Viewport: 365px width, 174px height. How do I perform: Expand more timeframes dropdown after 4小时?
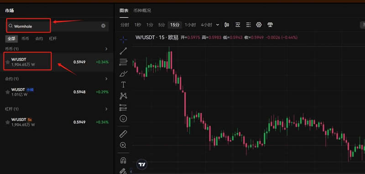pyautogui.click(x=218, y=25)
